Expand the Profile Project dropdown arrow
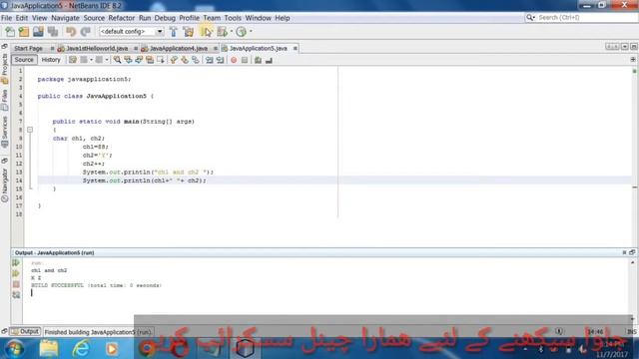639x359 pixels. (251, 31)
